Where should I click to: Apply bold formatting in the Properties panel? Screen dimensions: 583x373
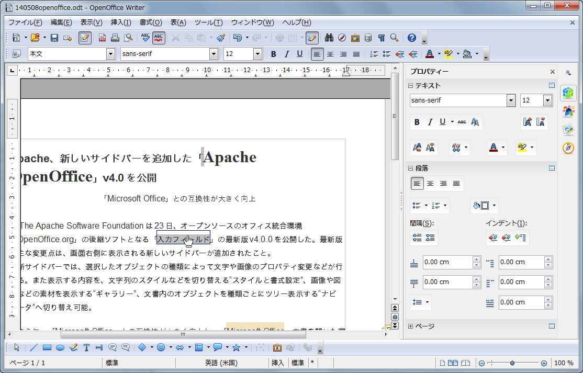coord(417,122)
